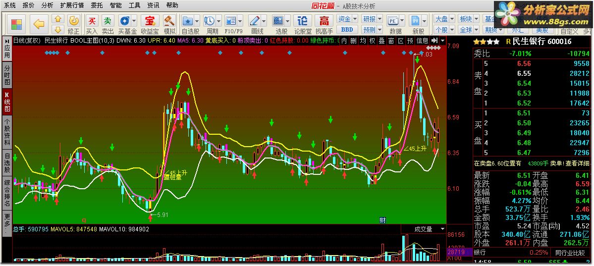Collapse the sidebar via top-left arrow toggle
Screen dimensions: 594x266
[x=7, y=40]
